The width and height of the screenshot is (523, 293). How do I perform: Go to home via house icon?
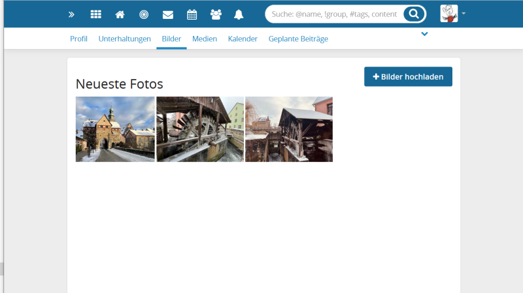(x=120, y=14)
